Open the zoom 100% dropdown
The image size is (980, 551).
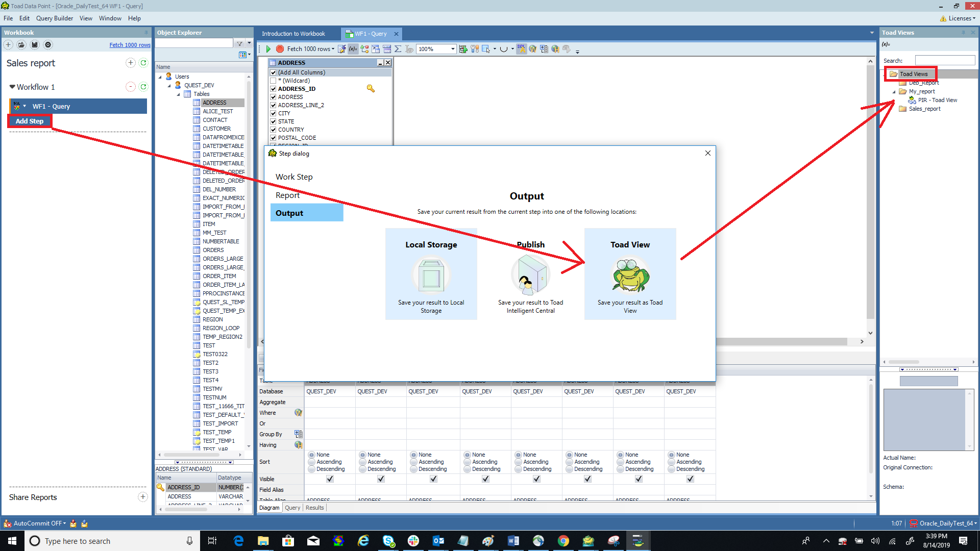453,49
